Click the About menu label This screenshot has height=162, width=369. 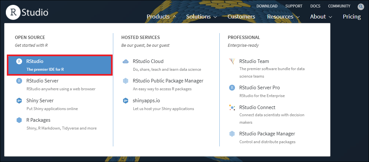318,17
